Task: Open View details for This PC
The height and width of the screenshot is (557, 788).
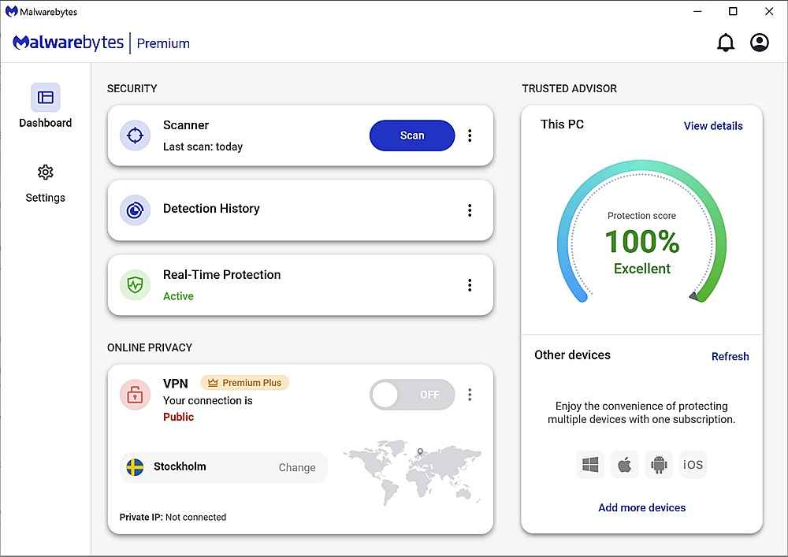Action: pyautogui.click(x=712, y=126)
